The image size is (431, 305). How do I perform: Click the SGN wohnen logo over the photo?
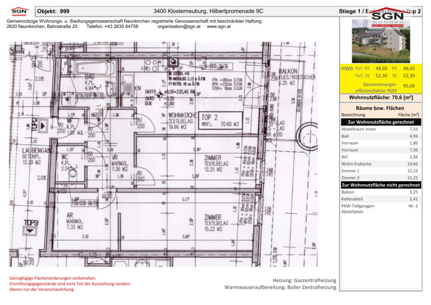(x=387, y=17)
